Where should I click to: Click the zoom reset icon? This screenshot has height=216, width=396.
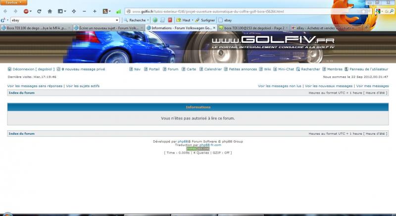click(74, 11)
